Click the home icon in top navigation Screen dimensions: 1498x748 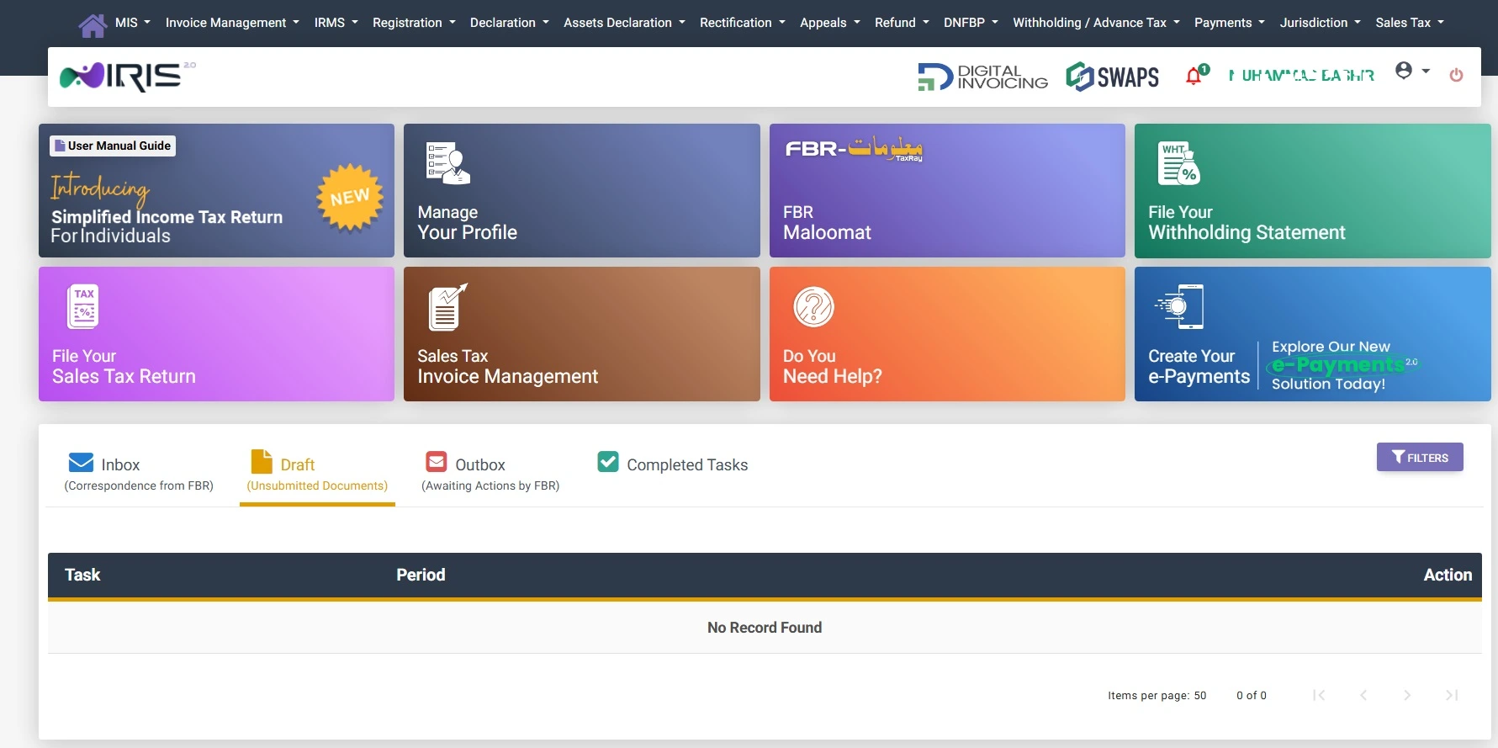coord(93,24)
